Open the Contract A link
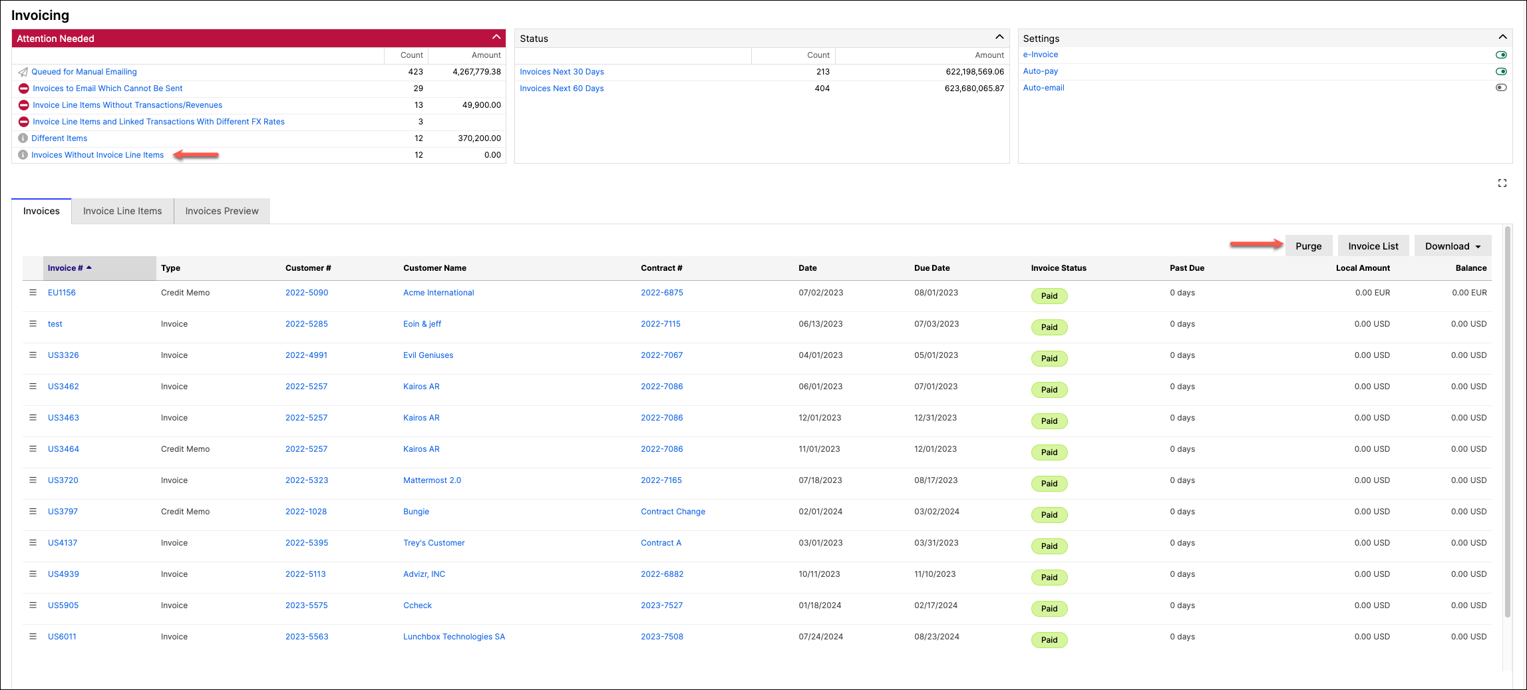Viewport: 1527px width, 690px height. pos(661,543)
